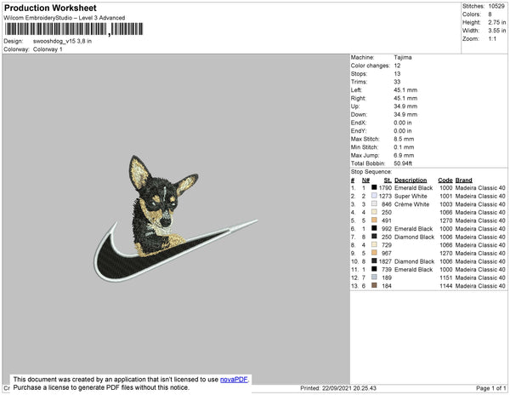Viewport: 510px width, 395px height.
Task: Click the thread code 1003
Action: coord(445,204)
